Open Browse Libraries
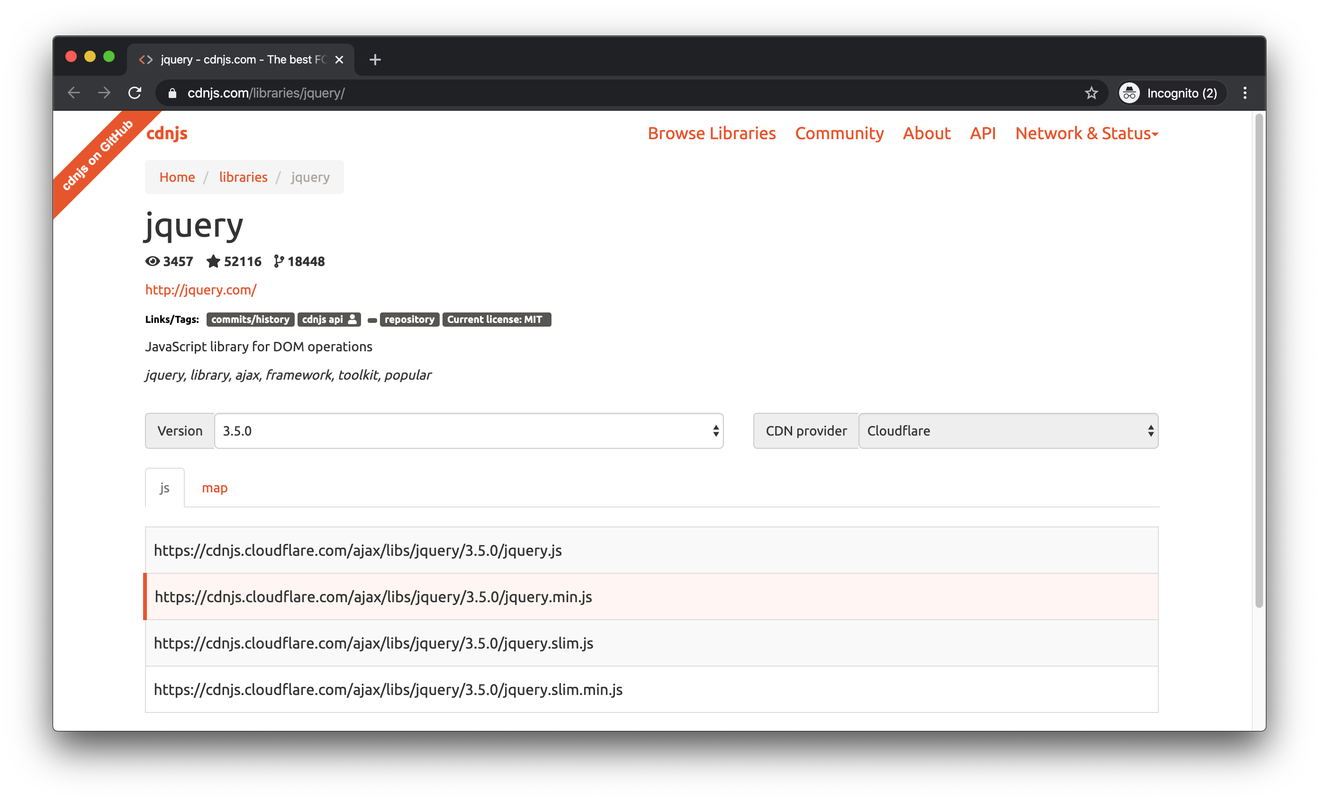The height and width of the screenshot is (801, 1319). pos(712,133)
